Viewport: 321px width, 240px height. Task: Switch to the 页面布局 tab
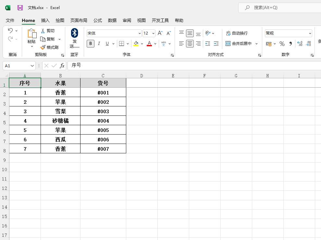tap(79, 20)
